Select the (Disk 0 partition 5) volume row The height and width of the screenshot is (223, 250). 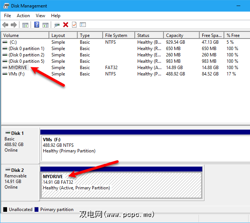(125, 61)
